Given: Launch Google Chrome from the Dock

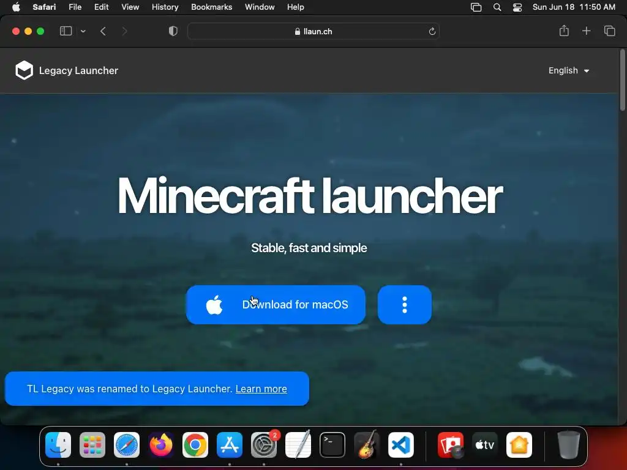Looking at the screenshot, I should [x=195, y=445].
